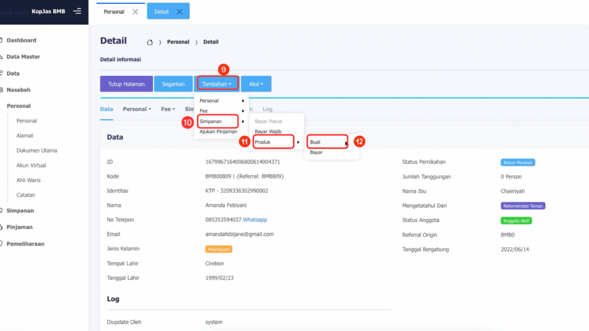Choose Ajukan Pinjaman from the menu

218,132
